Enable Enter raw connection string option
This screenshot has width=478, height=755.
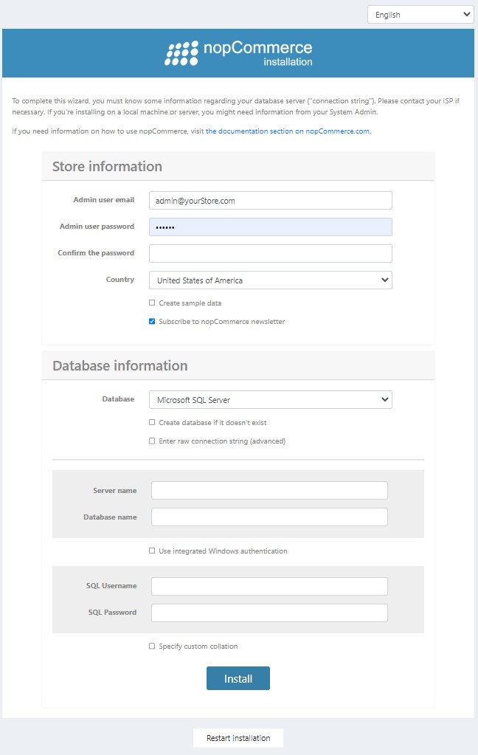coord(152,441)
